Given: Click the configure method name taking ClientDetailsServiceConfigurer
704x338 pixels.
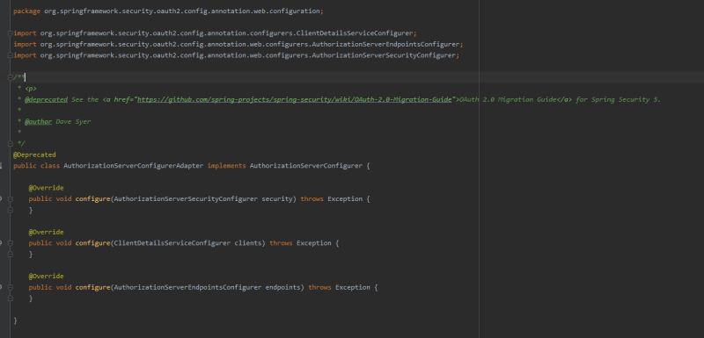Looking at the screenshot, I should point(92,243).
